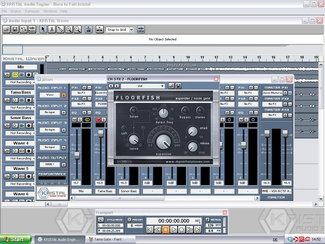325x244 pixels.
Task: Unmute mixer channel 2 Tama Bass
Action: 98,120
